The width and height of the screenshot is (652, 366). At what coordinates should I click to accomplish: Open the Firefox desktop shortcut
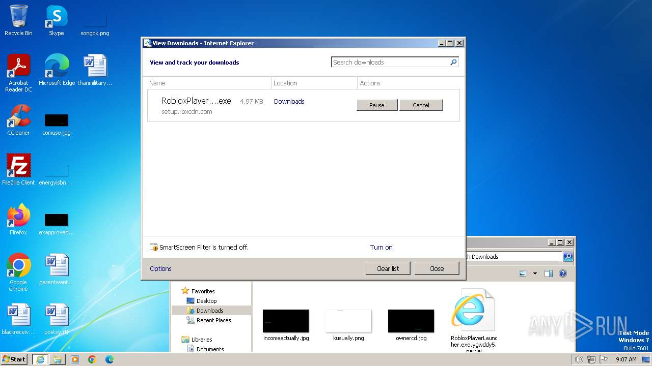coord(18,219)
